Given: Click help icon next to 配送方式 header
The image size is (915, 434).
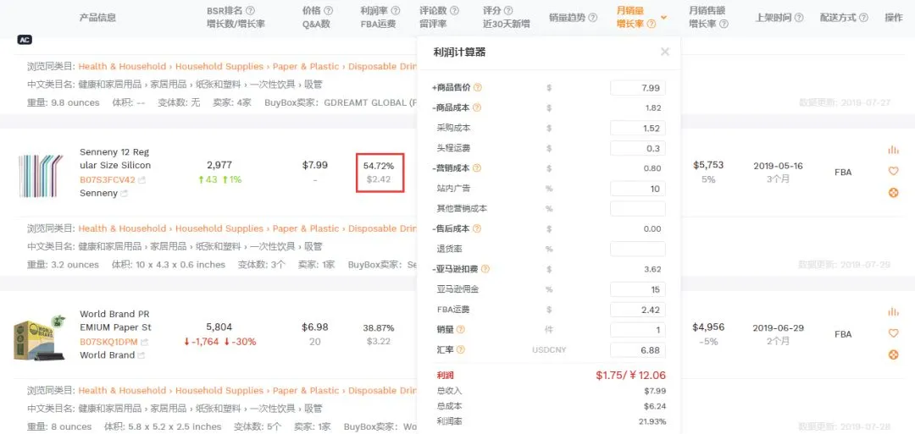Looking at the screenshot, I should (863, 18).
